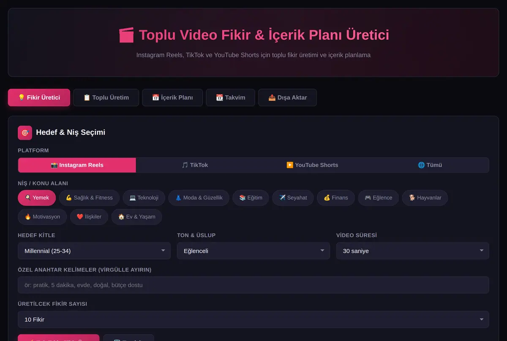Choose the Hayvanlar niche chip
Screen dimensions: 507x341
tap(425, 198)
